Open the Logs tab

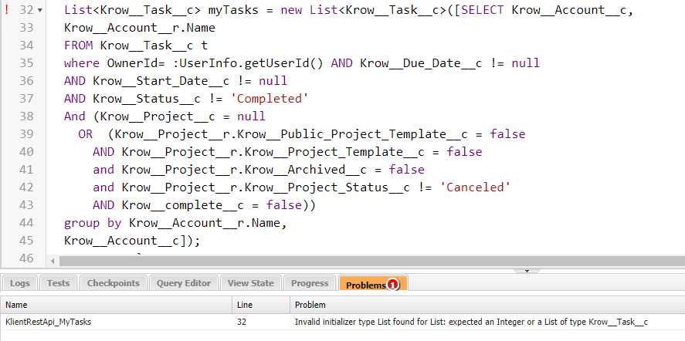coord(20,283)
